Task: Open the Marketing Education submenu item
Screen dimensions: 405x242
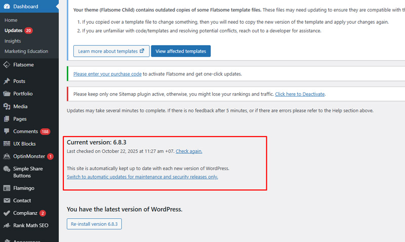Action: click(26, 51)
